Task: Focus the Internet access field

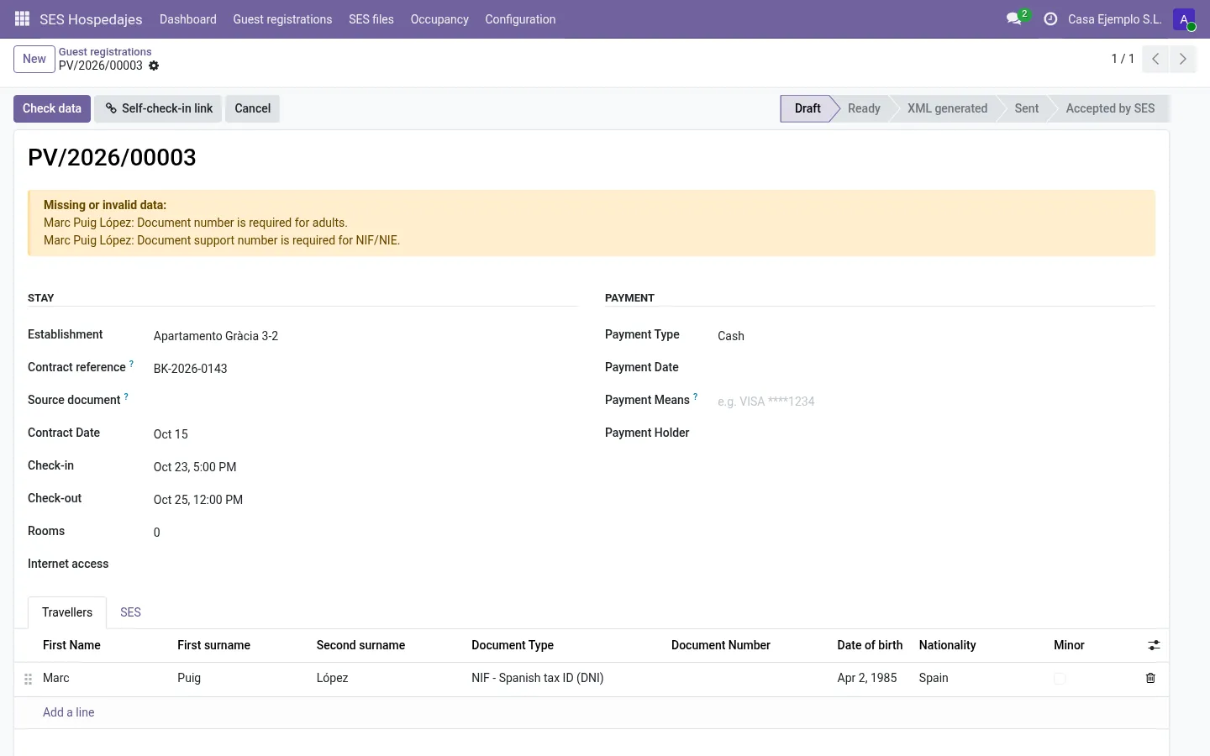Action: point(365,565)
